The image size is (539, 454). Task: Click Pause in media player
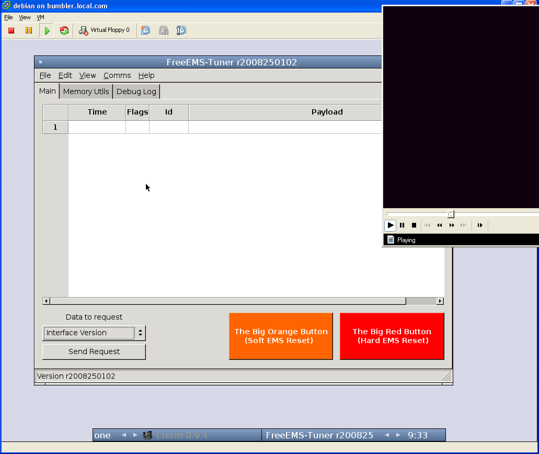tap(402, 225)
